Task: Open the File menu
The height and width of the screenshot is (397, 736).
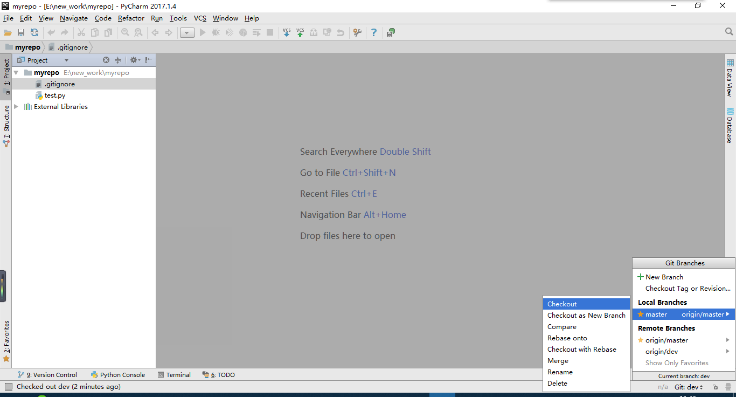Action: click(x=8, y=18)
